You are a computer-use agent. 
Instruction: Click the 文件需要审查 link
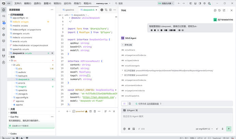pyautogui.click(x=153, y=104)
